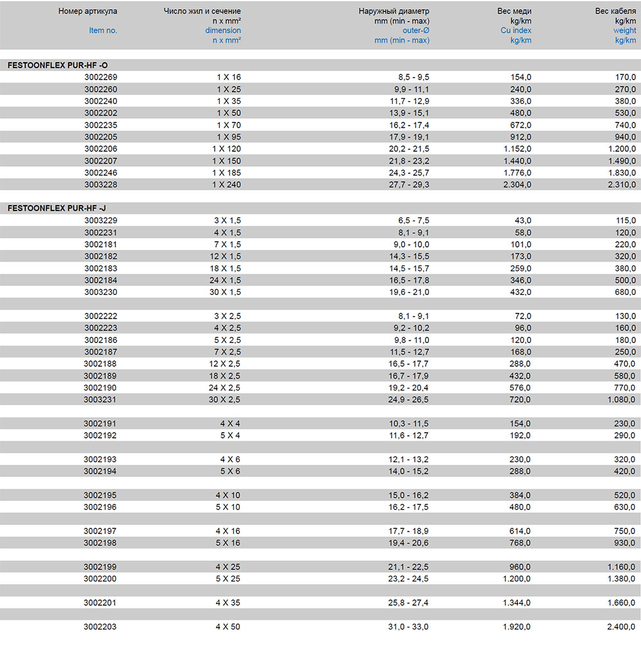
Task: Select outer diameter '21,1 - 22,5'
Action: (408, 567)
